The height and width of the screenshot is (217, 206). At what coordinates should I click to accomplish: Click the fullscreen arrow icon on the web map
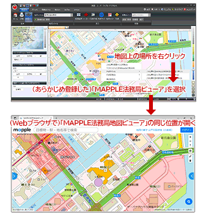[x=190, y=156]
